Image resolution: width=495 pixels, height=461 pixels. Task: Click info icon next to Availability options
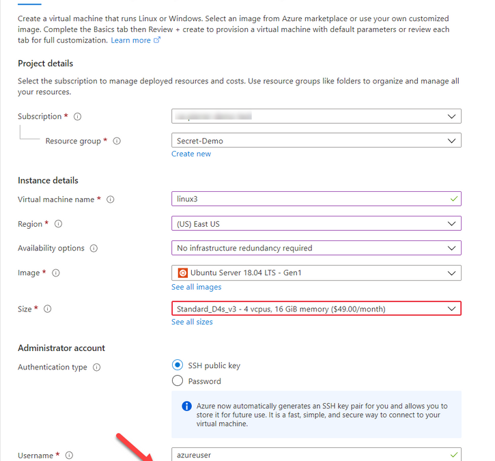point(94,249)
